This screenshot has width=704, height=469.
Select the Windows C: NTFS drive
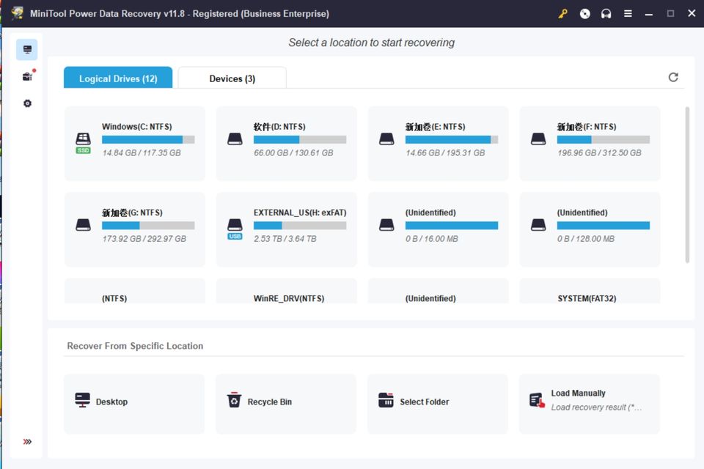(x=134, y=143)
